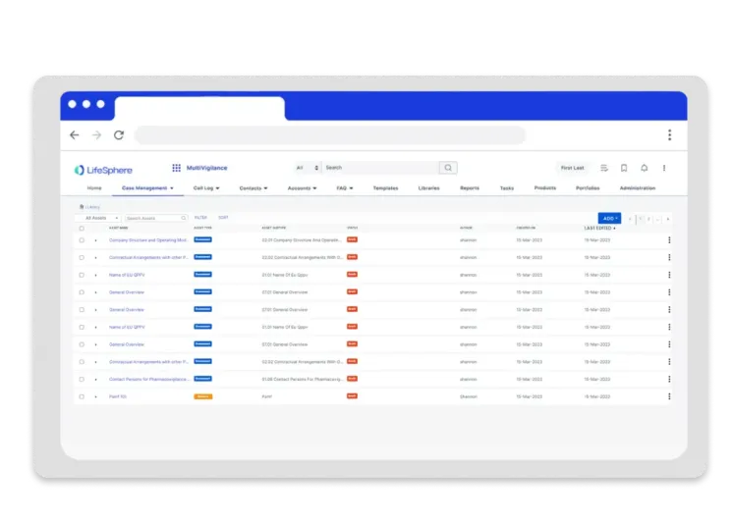Click the browser forward arrow
731x522 pixels.
pyautogui.click(x=96, y=135)
